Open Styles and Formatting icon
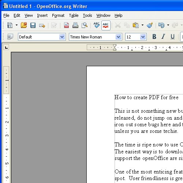Image resolution: width=183 pixels, height=183 pixels. (x=10, y=37)
